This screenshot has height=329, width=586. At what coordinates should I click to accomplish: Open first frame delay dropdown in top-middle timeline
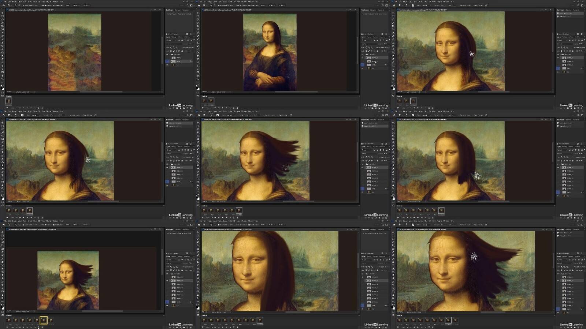205,105
